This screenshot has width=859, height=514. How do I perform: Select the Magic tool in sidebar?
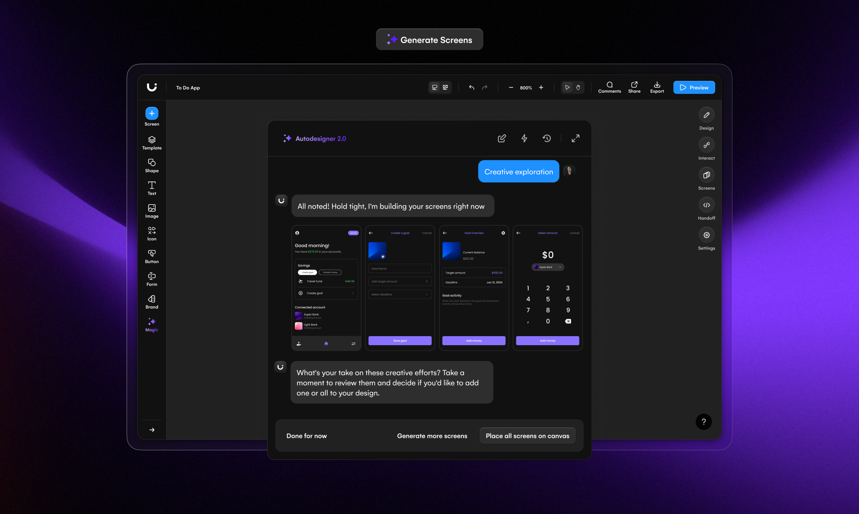coord(152,325)
